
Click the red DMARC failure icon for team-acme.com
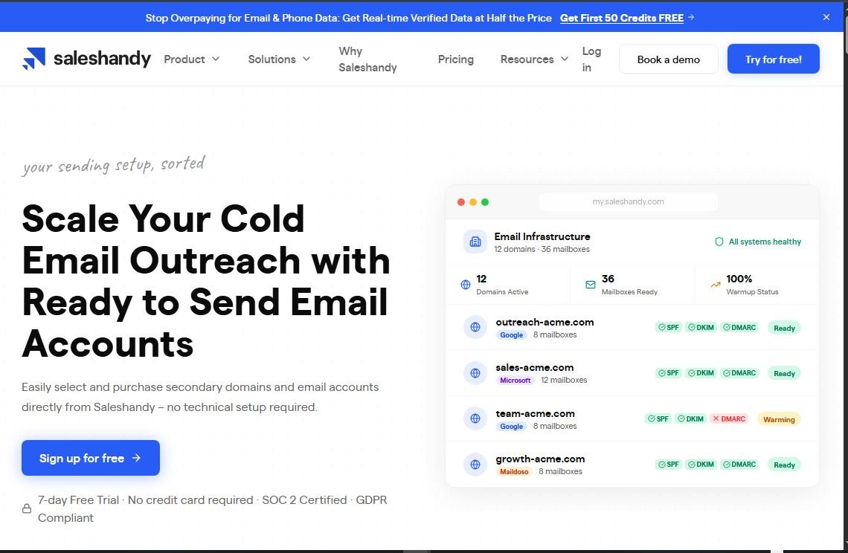(x=717, y=418)
